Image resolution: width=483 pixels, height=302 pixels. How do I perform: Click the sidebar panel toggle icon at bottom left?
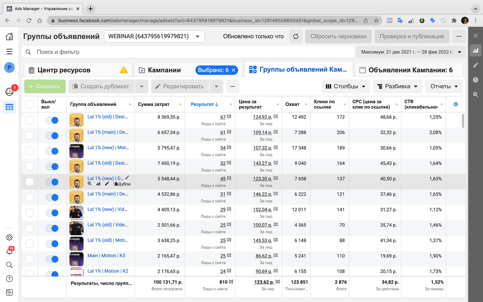click(9, 292)
